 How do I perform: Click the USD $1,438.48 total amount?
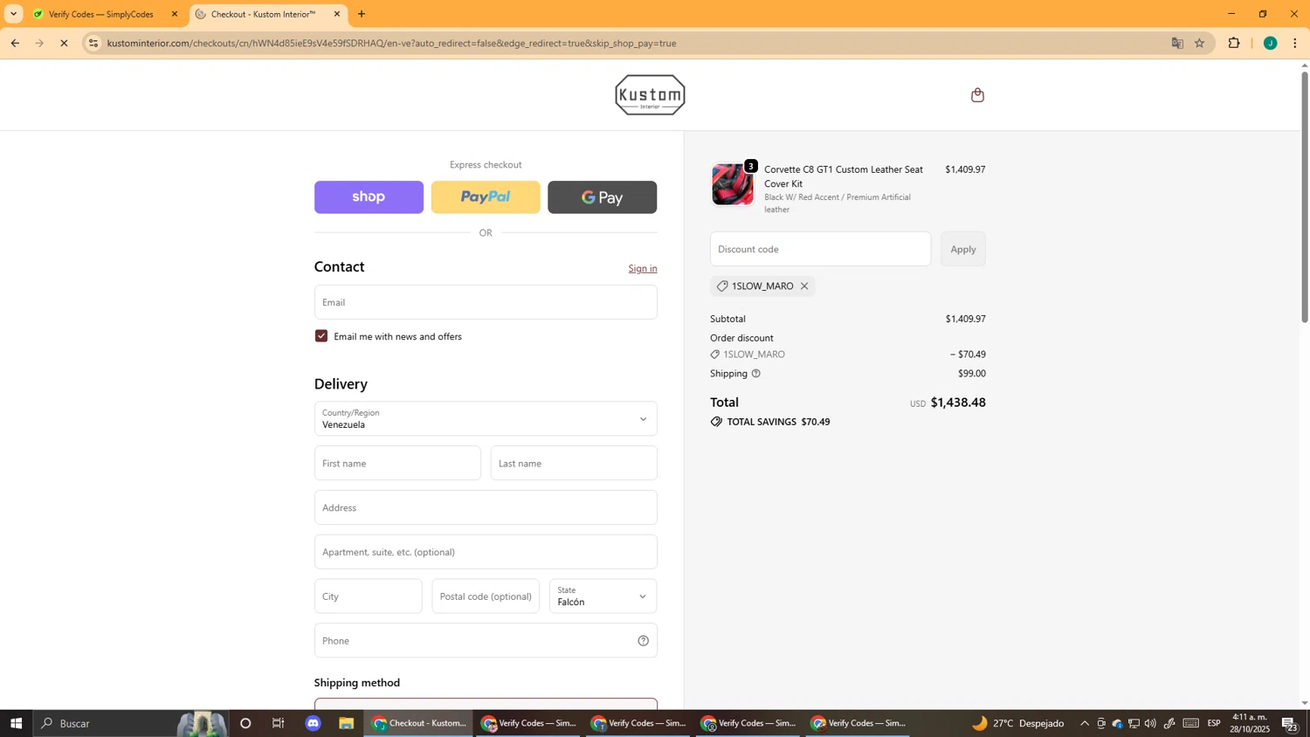point(948,403)
